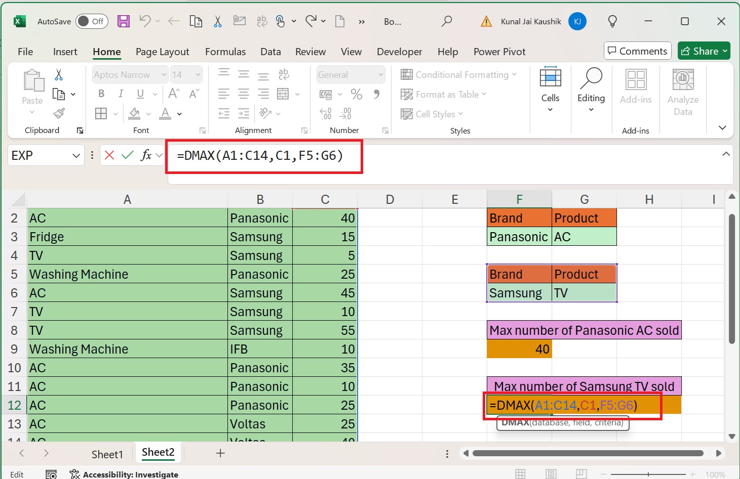Open the Insert Function fx dialog

point(146,155)
